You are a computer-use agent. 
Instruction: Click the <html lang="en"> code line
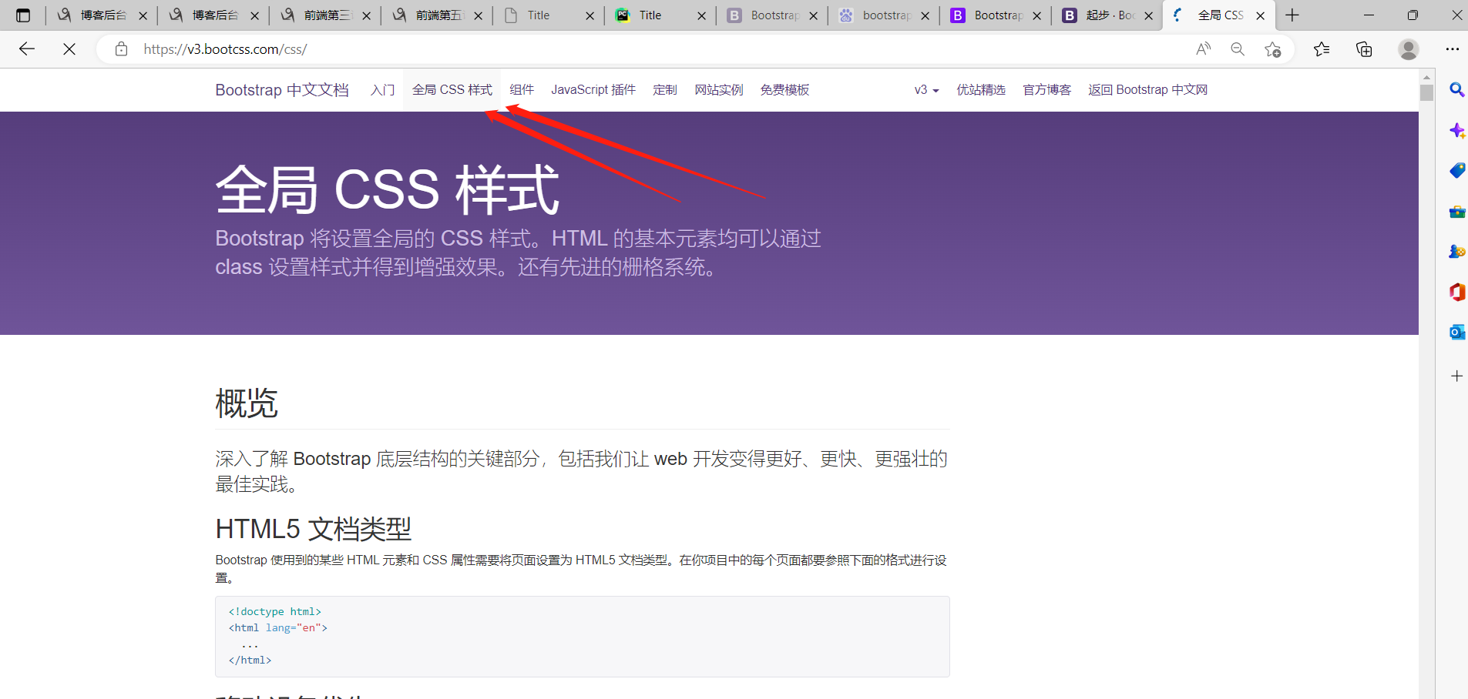pos(278,627)
